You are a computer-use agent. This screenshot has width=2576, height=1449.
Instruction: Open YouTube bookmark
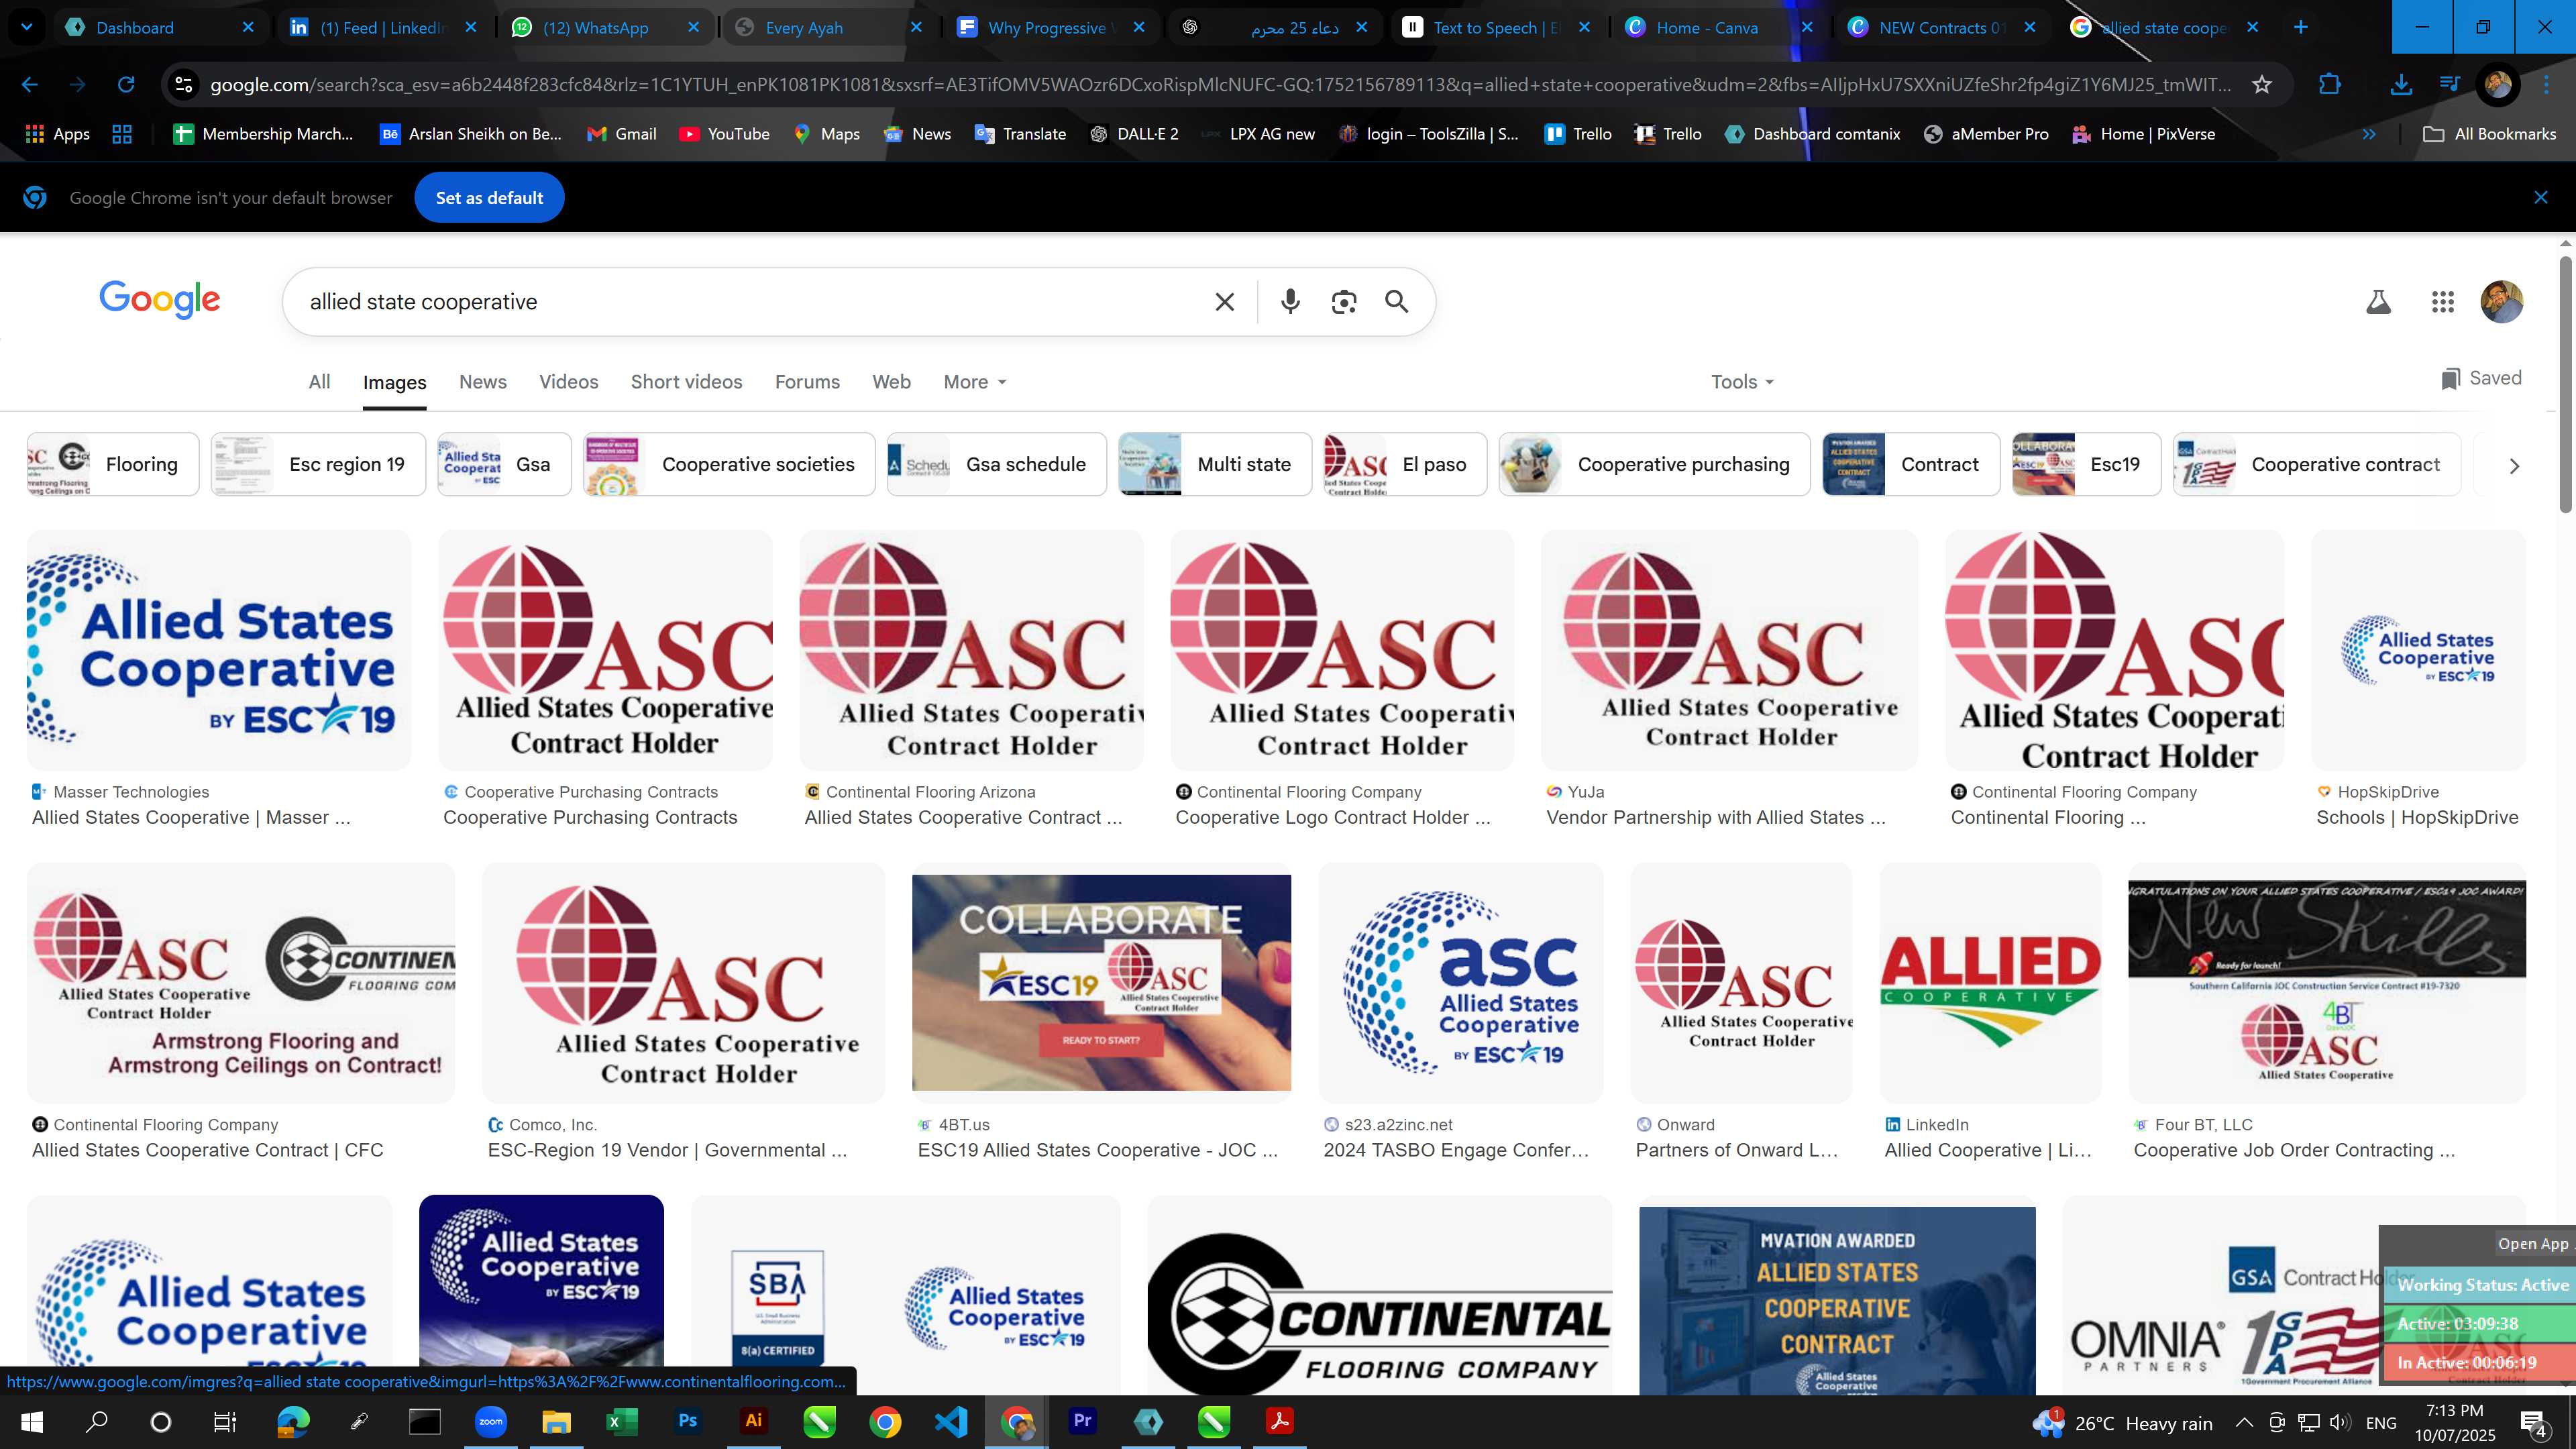725,134
